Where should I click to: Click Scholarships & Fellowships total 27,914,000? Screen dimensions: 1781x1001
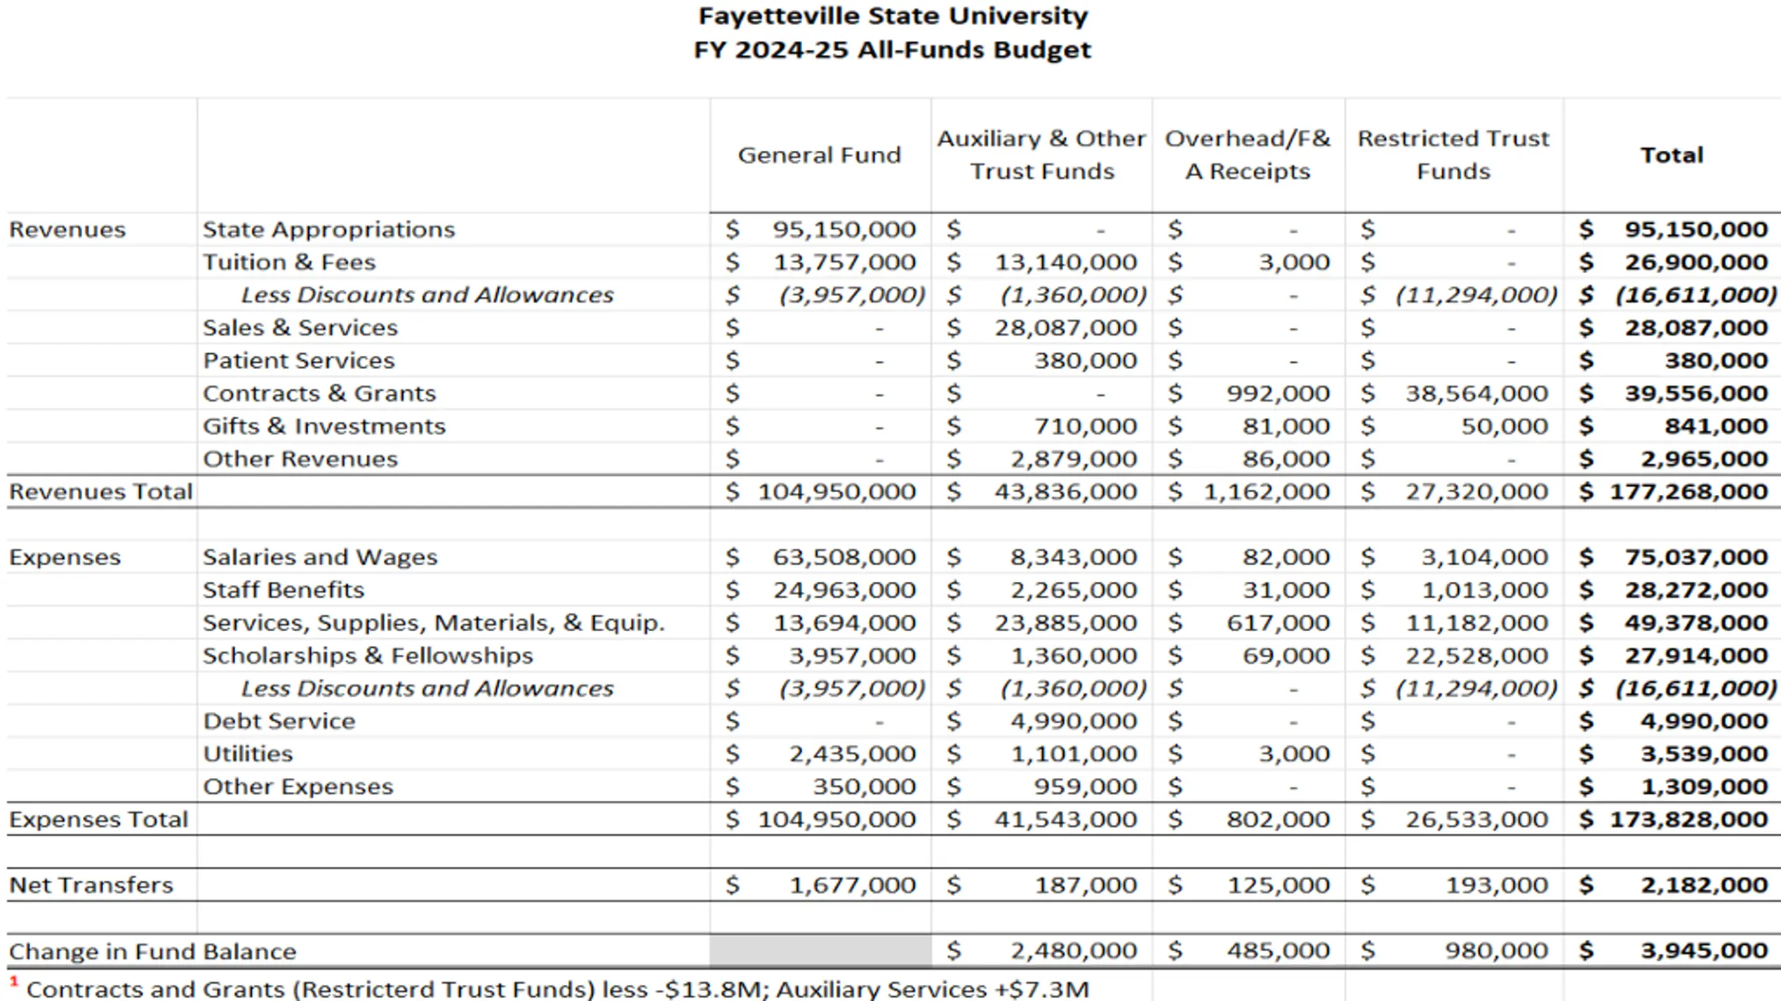click(1696, 656)
